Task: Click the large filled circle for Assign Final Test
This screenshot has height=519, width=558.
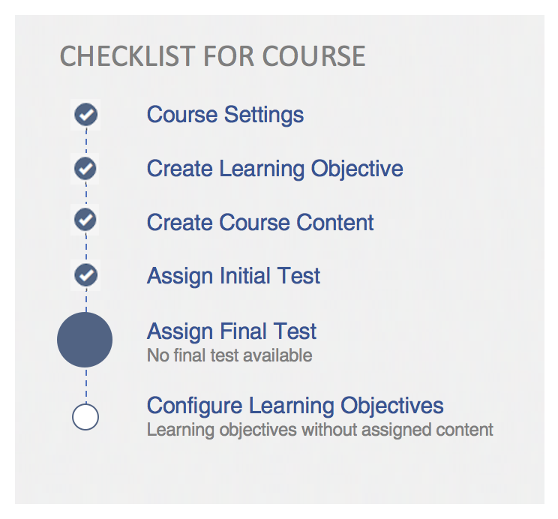Action: [x=85, y=340]
